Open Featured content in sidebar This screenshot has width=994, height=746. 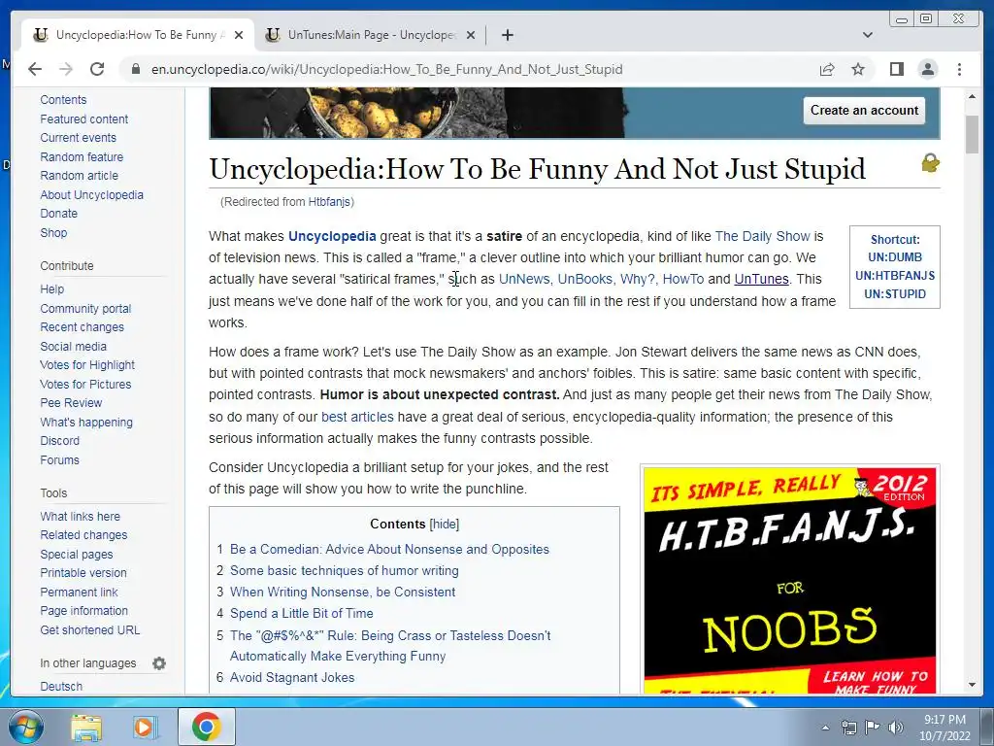[x=83, y=119]
